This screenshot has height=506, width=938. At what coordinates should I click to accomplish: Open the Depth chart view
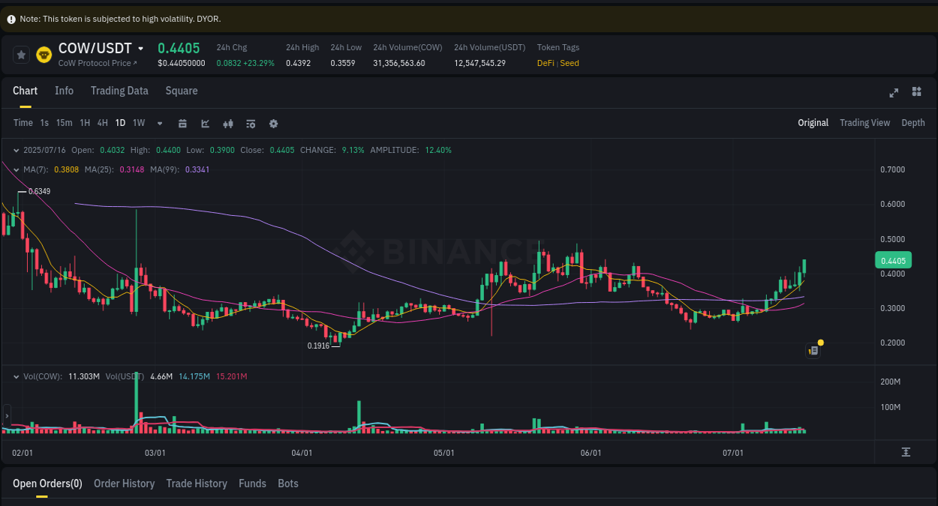[x=912, y=122]
